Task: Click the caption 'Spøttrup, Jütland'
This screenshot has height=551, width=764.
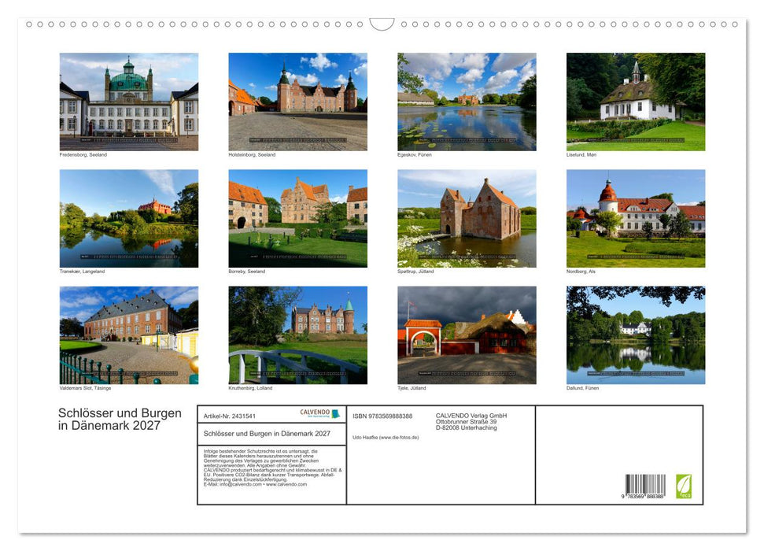Action: 415,271
